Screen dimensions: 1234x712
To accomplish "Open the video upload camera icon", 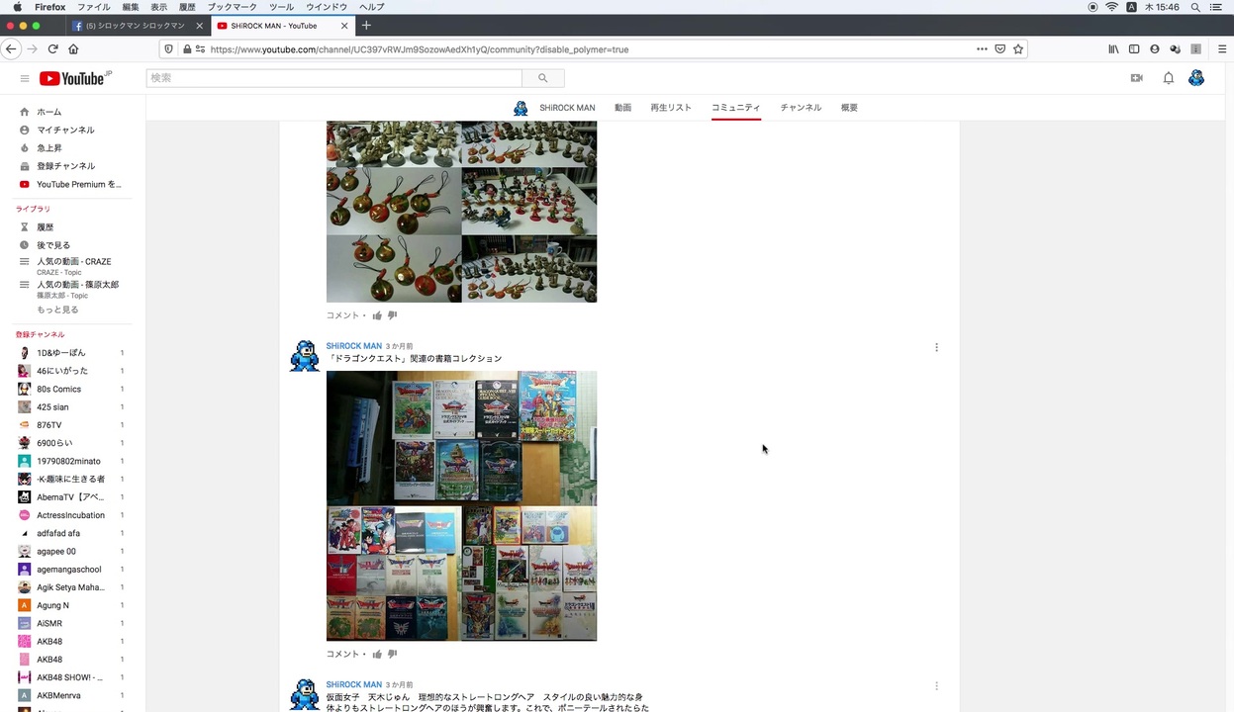I will tap(1136, 78).
